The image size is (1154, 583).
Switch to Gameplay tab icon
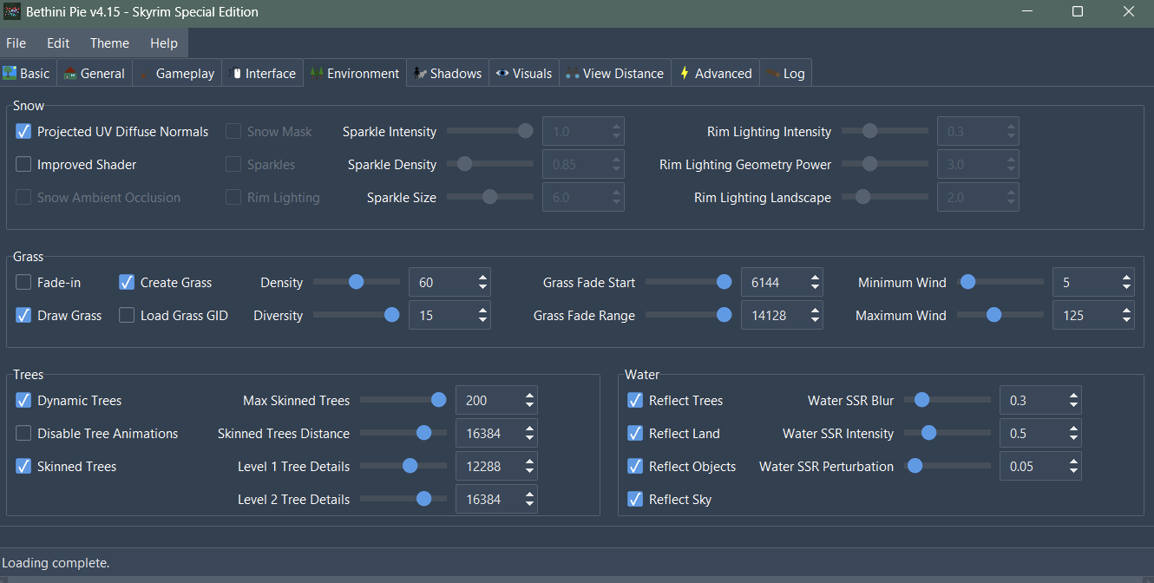tap(176, 74)
